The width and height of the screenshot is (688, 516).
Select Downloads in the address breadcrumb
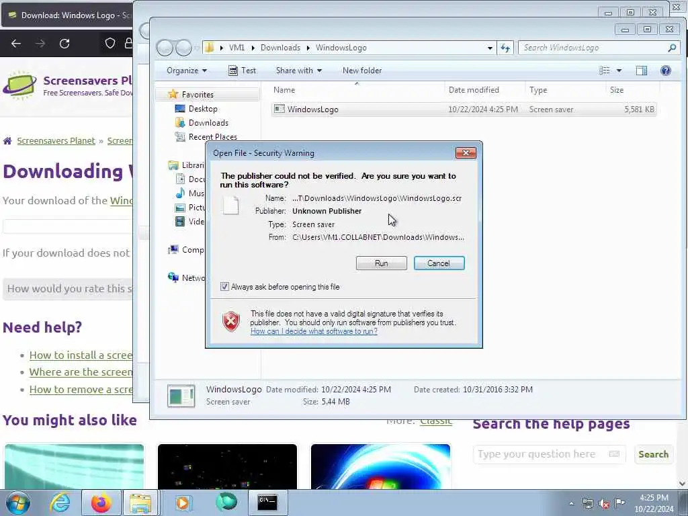coord(280,48)
